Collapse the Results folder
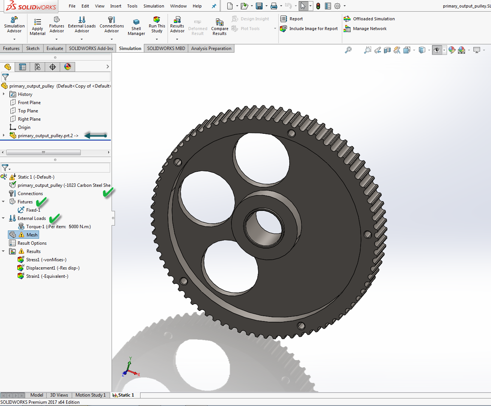The height and width of the screenshot is (406, 491). 3,251
